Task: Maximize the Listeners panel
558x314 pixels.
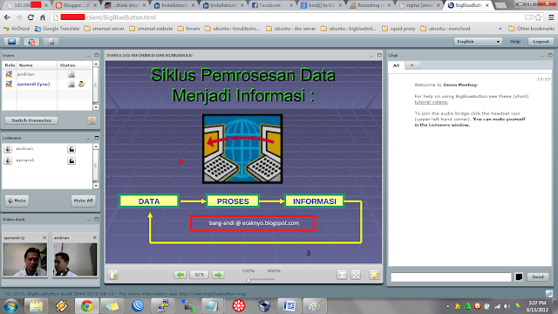Action: click(x=97, y=138)
